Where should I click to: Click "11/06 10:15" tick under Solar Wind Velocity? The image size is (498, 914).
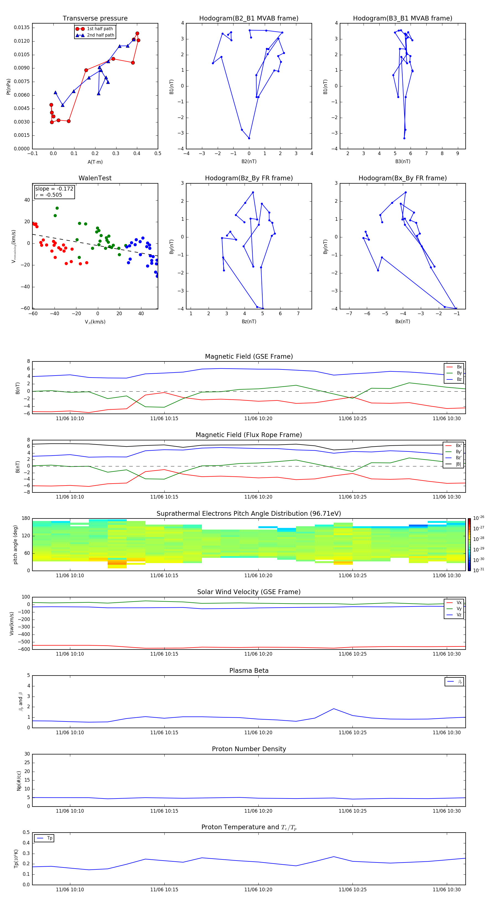[x=164, y=654]
